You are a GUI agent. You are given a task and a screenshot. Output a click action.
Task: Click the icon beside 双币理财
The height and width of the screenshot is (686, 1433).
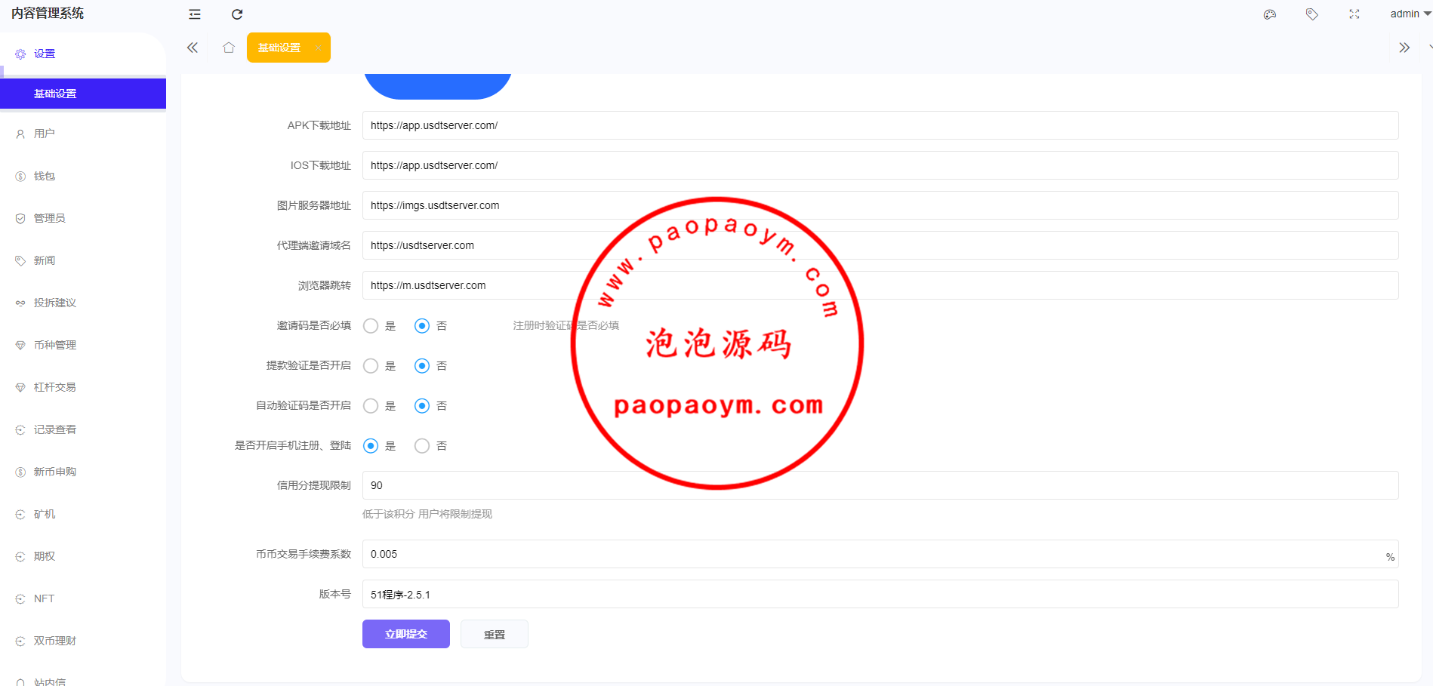(20, 641)
